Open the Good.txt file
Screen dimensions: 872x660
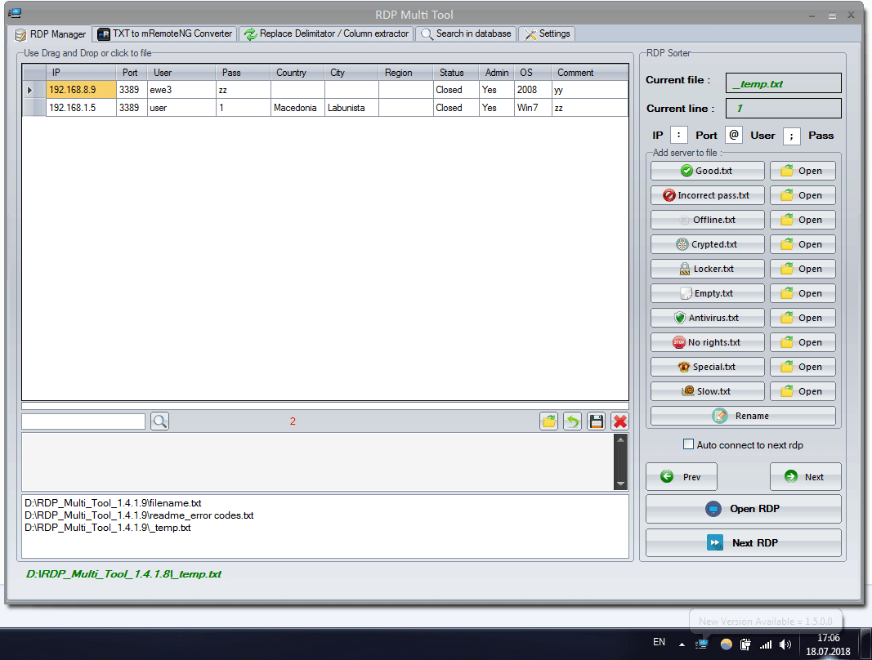click(x=803, y=171)
